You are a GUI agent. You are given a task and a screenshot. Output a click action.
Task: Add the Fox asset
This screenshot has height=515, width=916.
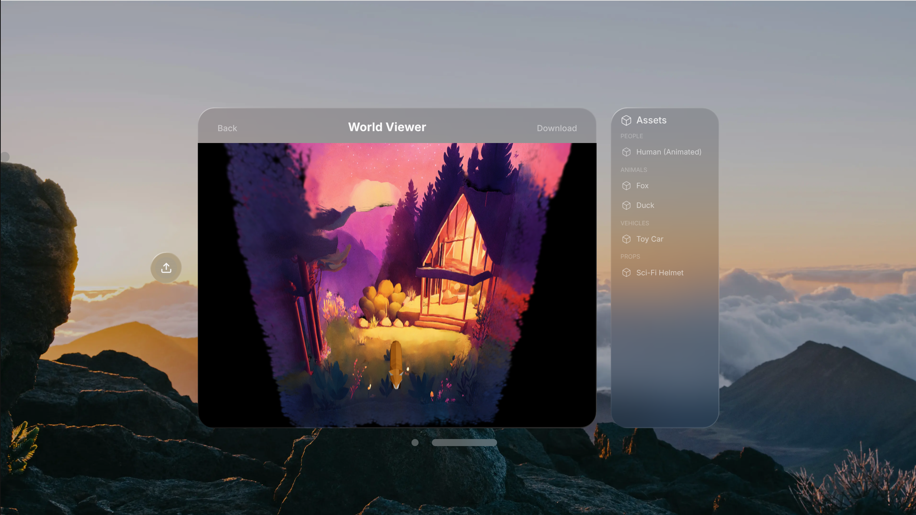(x=642, y=186)
